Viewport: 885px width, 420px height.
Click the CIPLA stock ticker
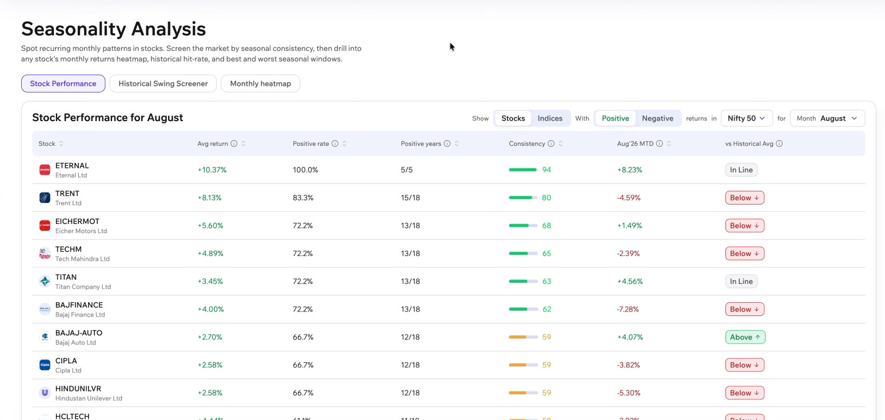point(66,361)
